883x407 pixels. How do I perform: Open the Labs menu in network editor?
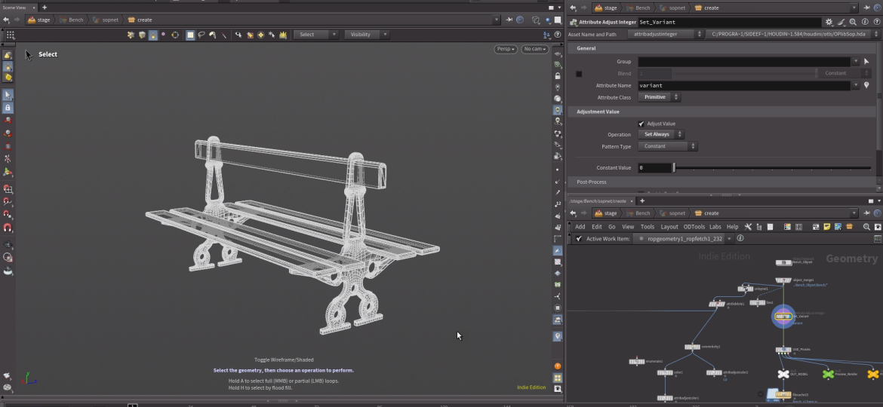pyautogui.click(x=715, y=227)
